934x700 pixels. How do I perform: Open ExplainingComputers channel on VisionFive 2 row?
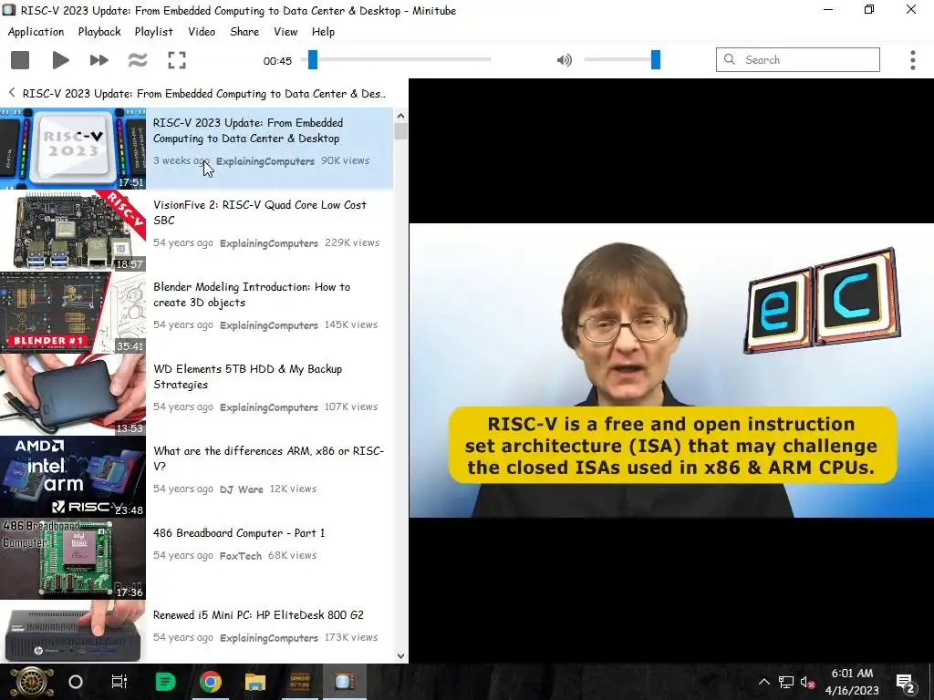[269, 243]
